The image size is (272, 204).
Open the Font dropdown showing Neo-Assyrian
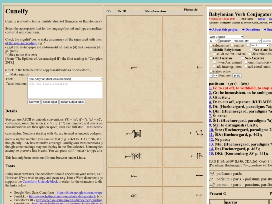[x=65, y=79]
